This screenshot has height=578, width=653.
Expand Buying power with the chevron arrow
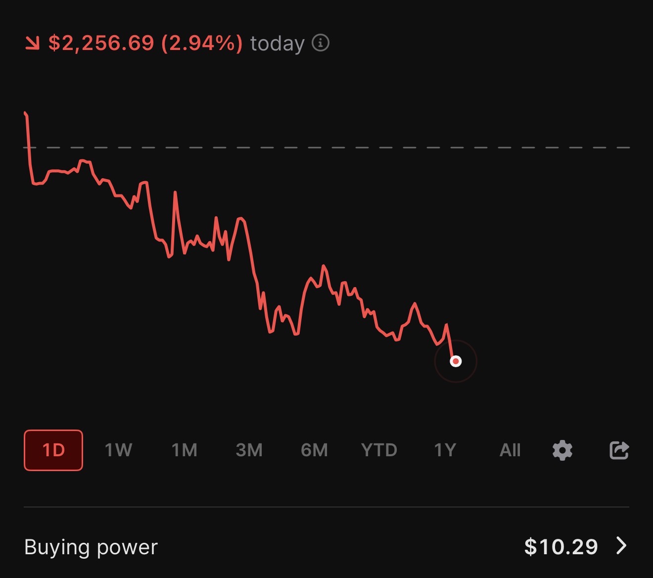pos(621,546)
